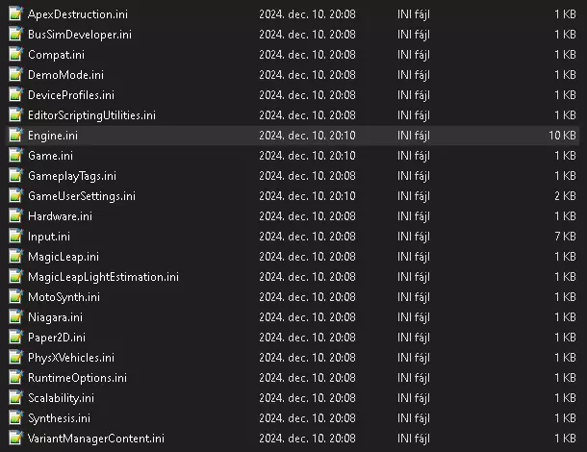Select the Niagara.ini file name
The image size is (587, 452).
(x=55, y=317)
